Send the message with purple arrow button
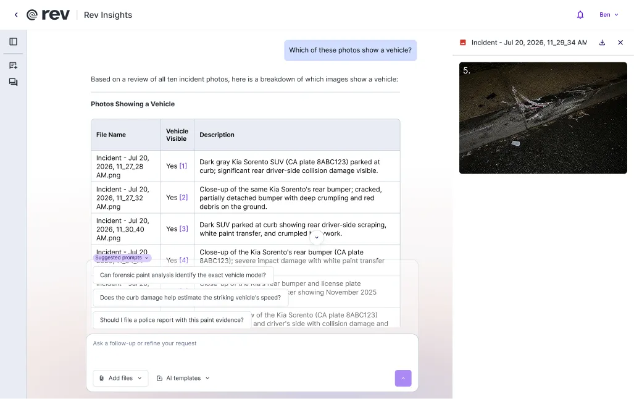 tap(403, 379)
